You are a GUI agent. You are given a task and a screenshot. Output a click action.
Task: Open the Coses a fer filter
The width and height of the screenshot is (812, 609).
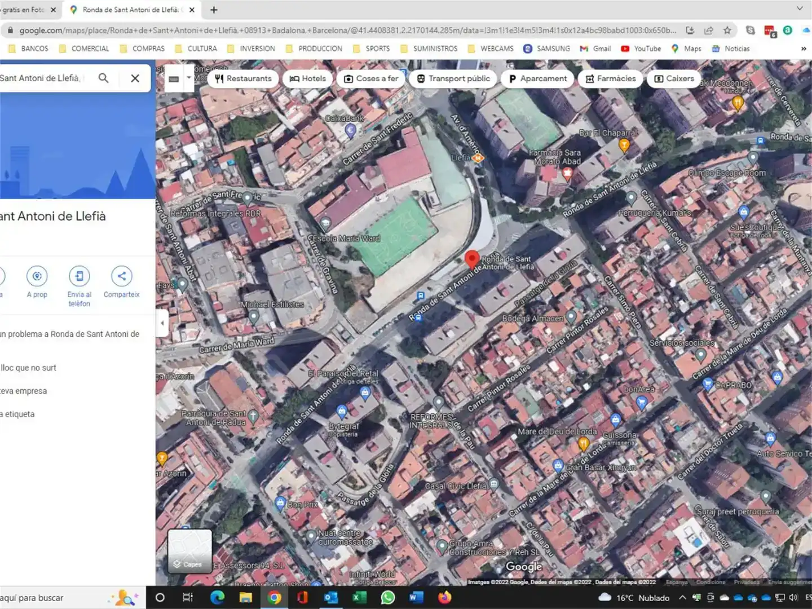(x=371, y=78)
